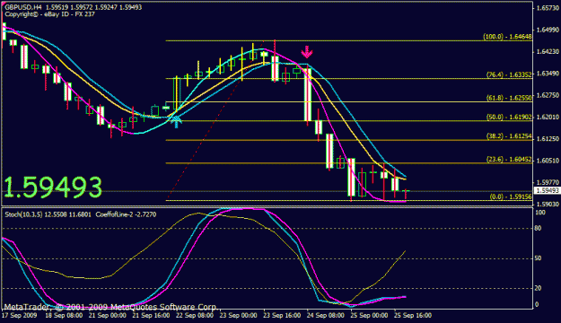Click the CoeffofLine-2 -2.7270 indicator label
The image size is (561, 323).
(x=126, y=214)
